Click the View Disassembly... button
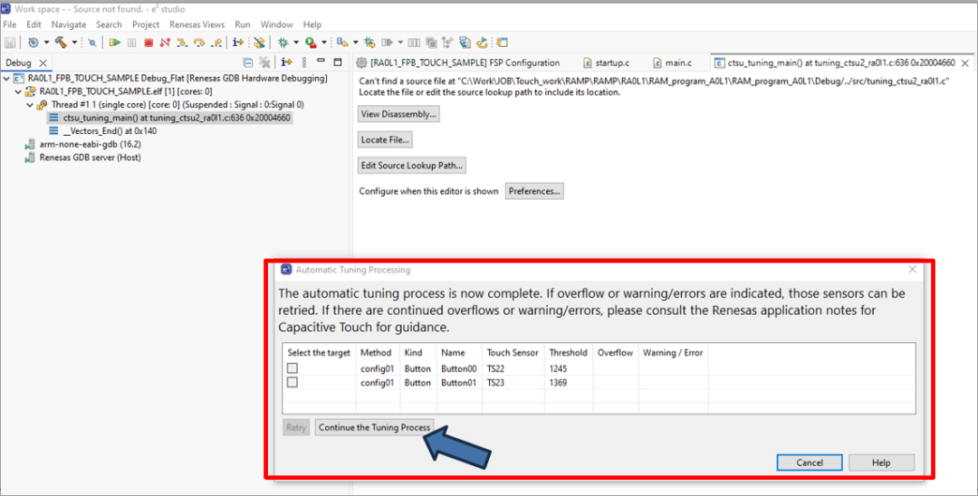 pyautogui.click(x=398, y=114)
